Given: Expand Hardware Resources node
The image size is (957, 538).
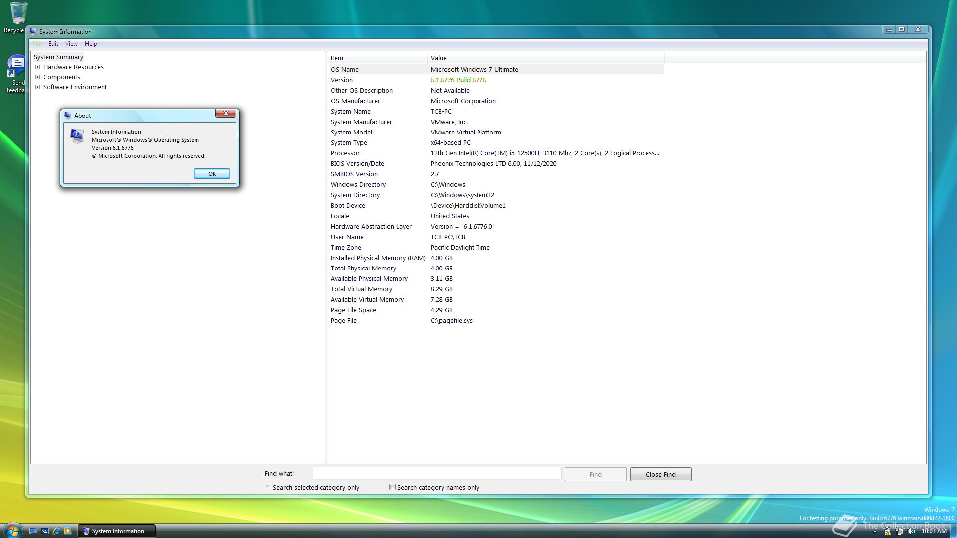Looking at the screenshot, I should 37,67.
